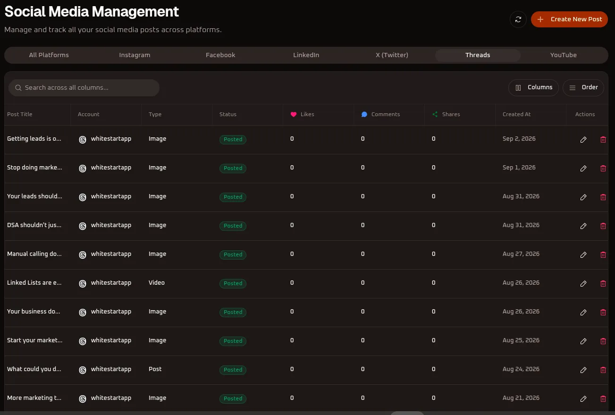The height and width of the screenshot is (415, 615).
Task: Click the Create New Post button
Action: [569, 19]
